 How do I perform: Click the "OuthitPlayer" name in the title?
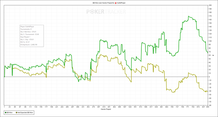click(x=121, y=3)
